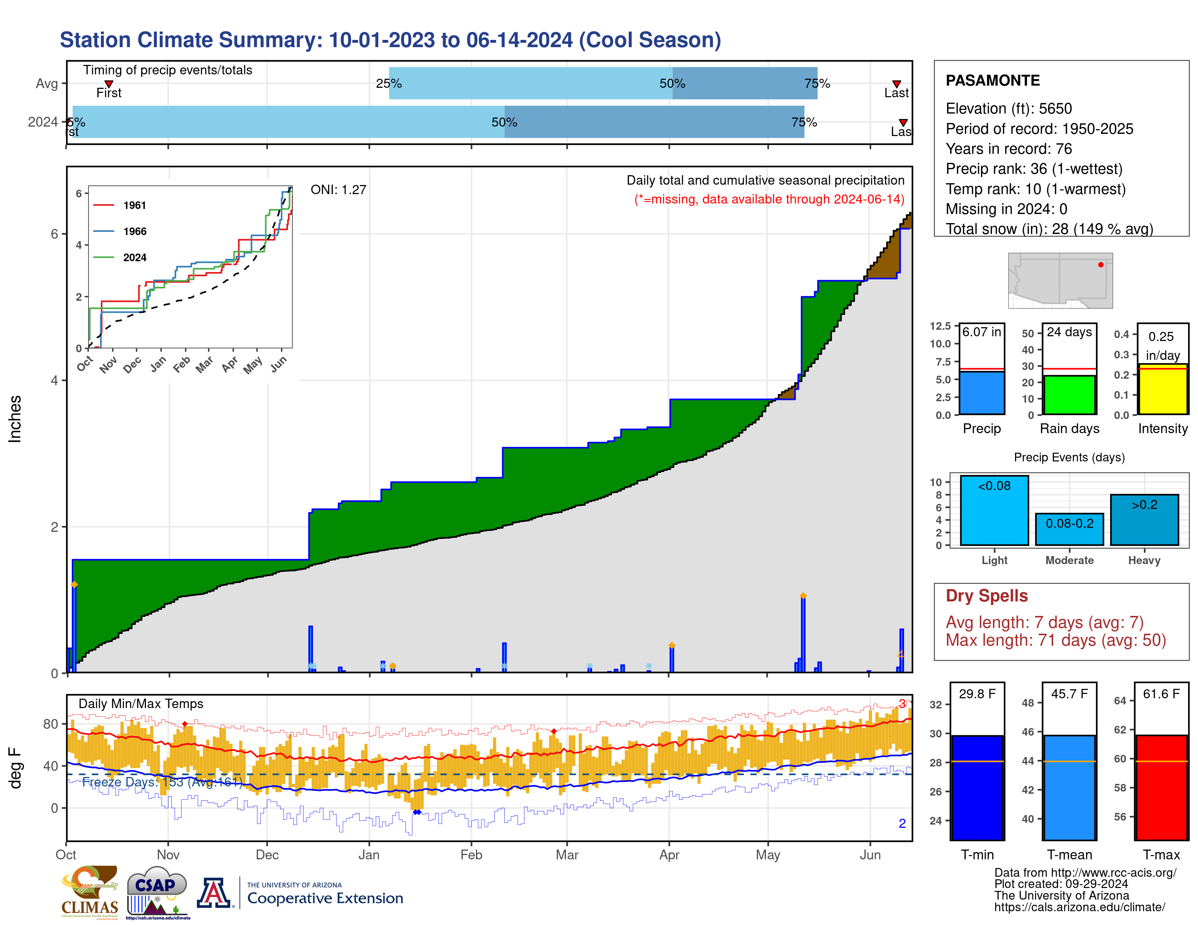
Task: Click the University of Arizona A logo
Action: pyautogui.click(x=214, y=893)
